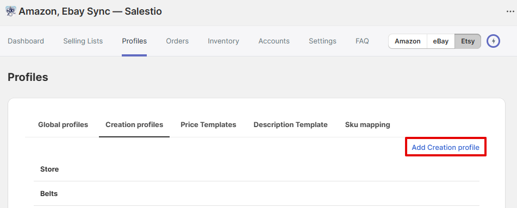517x208 pixels.
Task: Open the Orders page
Action: 177,41
